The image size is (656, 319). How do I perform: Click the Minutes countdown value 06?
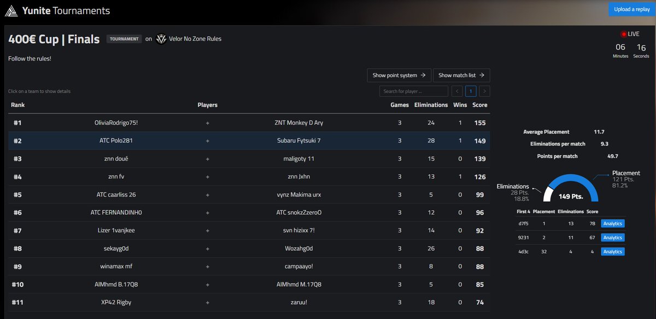620,47
